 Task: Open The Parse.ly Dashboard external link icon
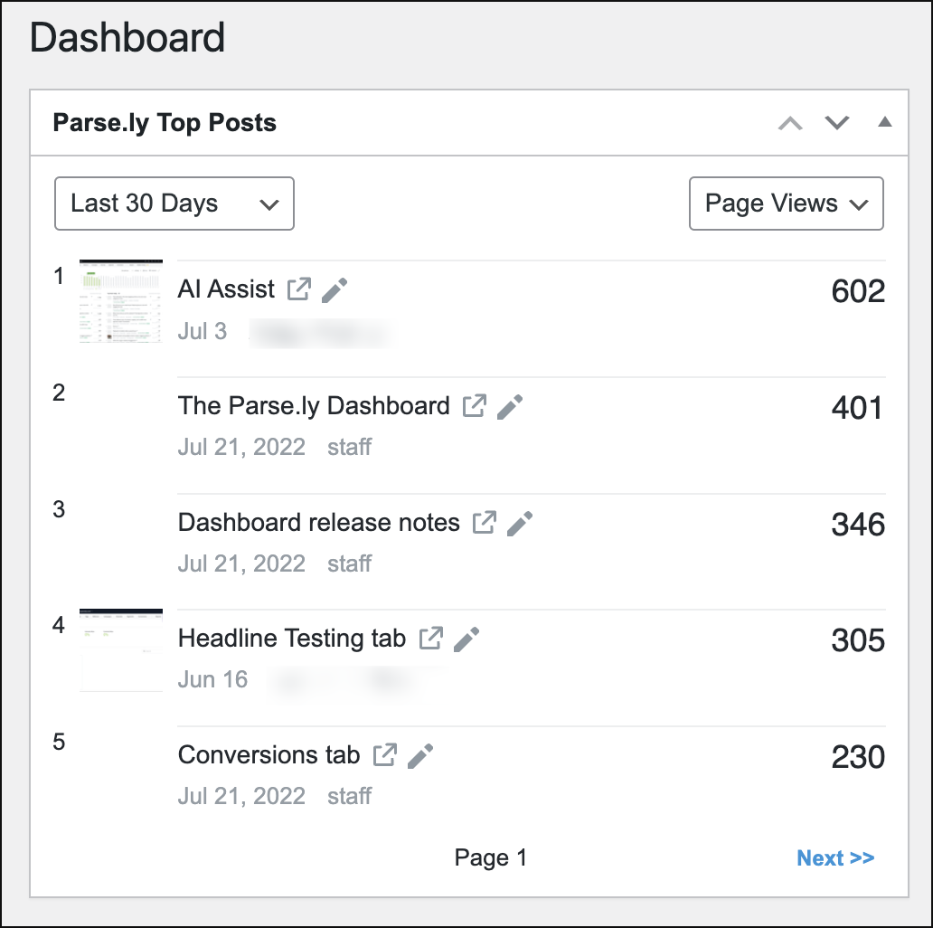pos(475,406)
